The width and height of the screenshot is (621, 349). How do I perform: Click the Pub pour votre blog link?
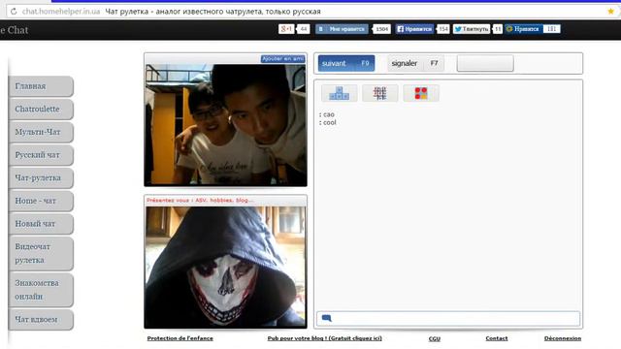point(324,338)
